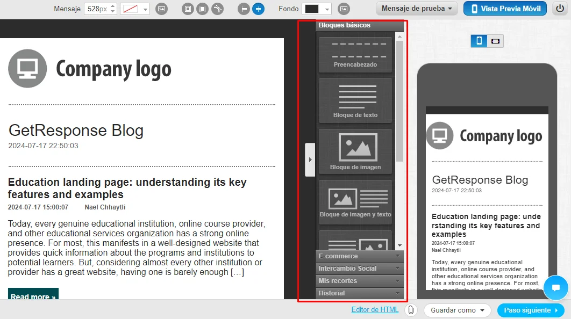
Task: Click the Vista Previa Móvil button
Action: point(505,9)
